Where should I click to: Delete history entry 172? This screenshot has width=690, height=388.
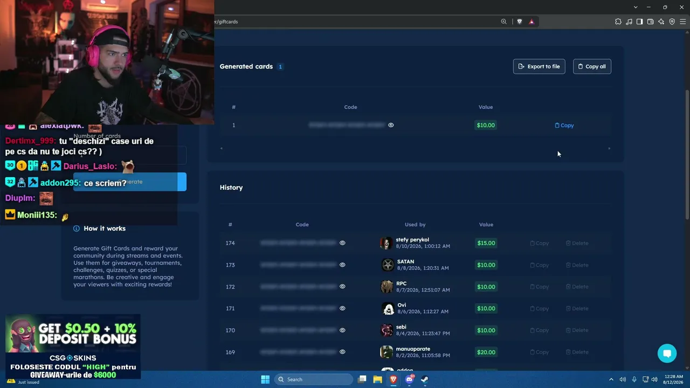click(x=577, y=287)
